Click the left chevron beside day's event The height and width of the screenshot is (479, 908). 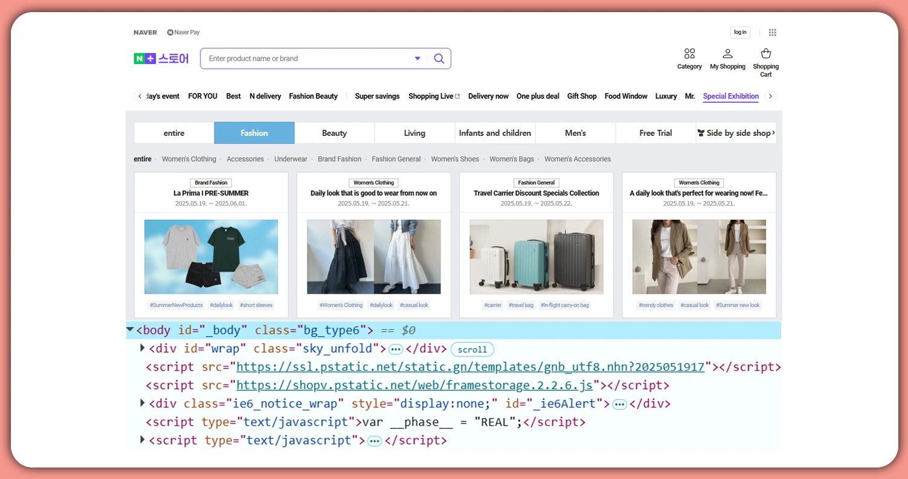pyautogui.click(x=139, y=96)
